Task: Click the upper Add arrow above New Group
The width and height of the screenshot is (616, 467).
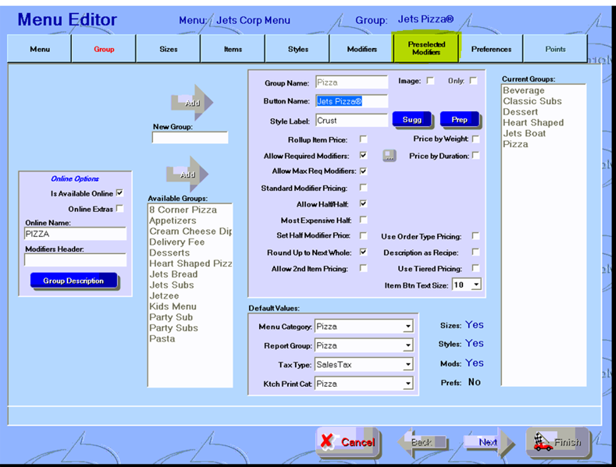Action: click(191, 103)
